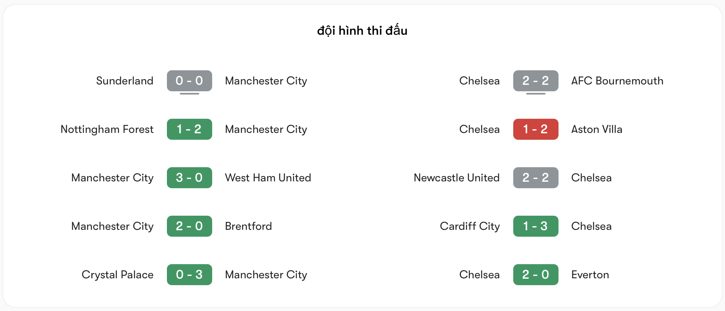Click the Cardiff City 1-3 Chelsea score badge
Image resolution: width=725 pixels, height=311 pixels.
pos(535,226)
